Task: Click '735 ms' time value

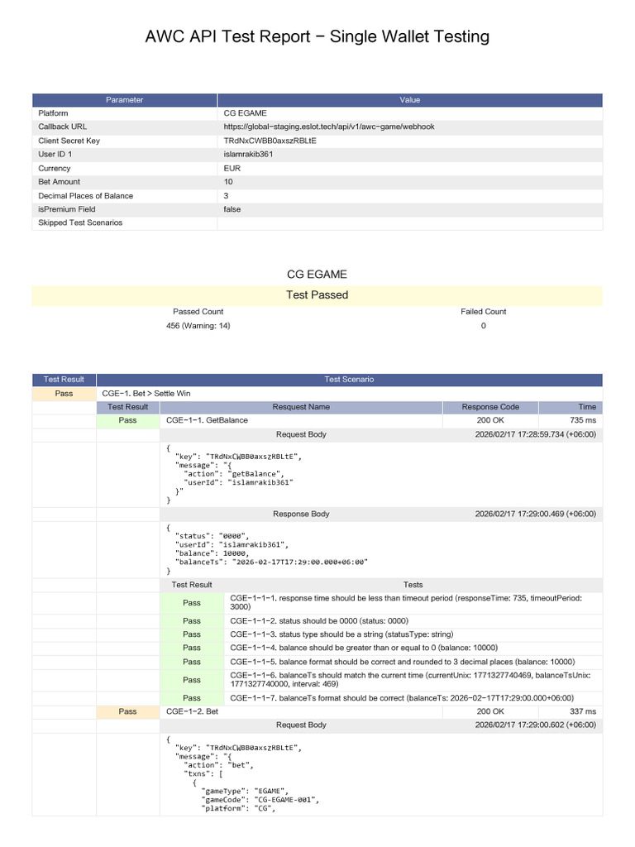Action: pos(583,420)
